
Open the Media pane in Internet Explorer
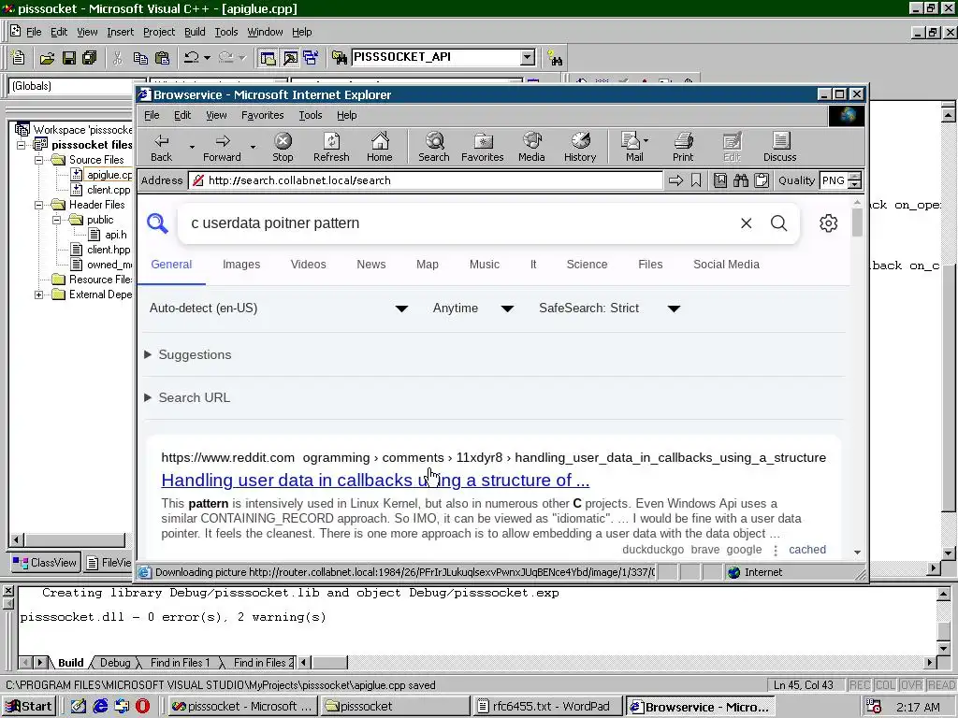[531, 148]
